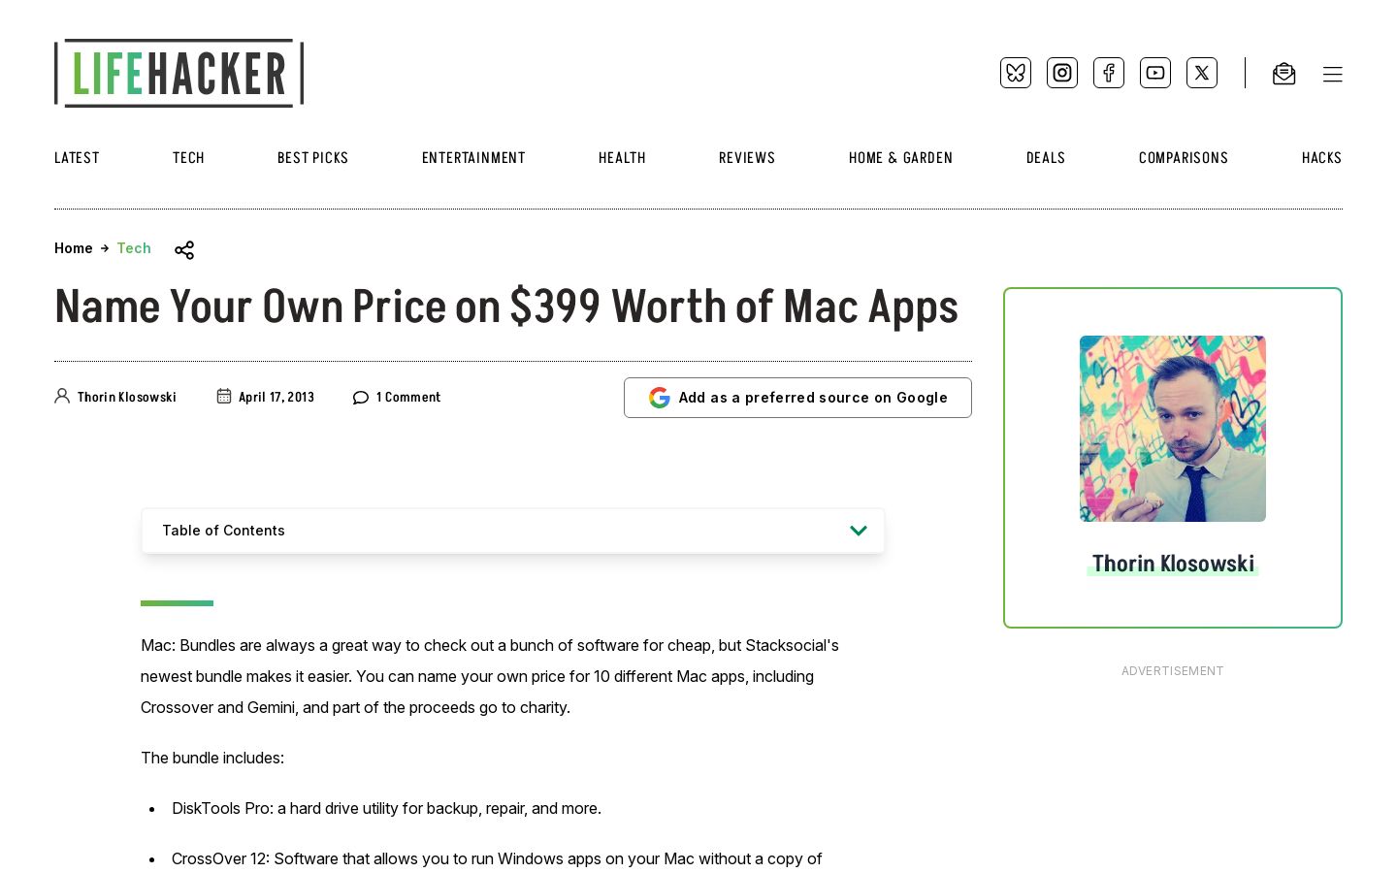The height and width of the screenshot is (873, 1397).
Task: Select the Deals navigation item
Action: coord(1046,158)
